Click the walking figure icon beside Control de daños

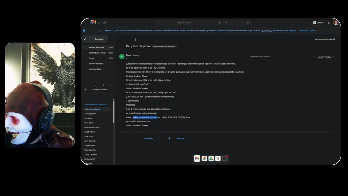[x=85, y=90]
